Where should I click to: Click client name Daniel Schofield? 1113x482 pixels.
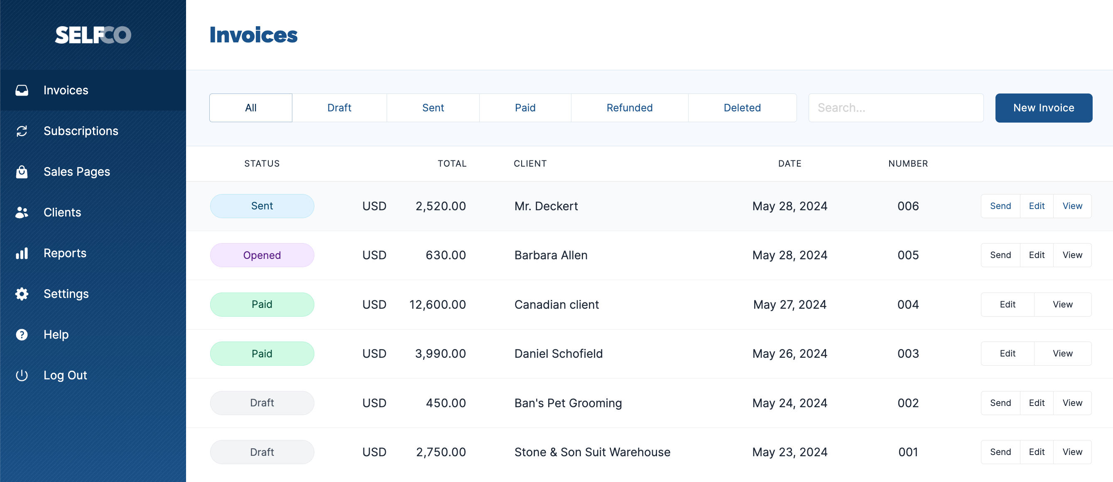coord(558,354)
